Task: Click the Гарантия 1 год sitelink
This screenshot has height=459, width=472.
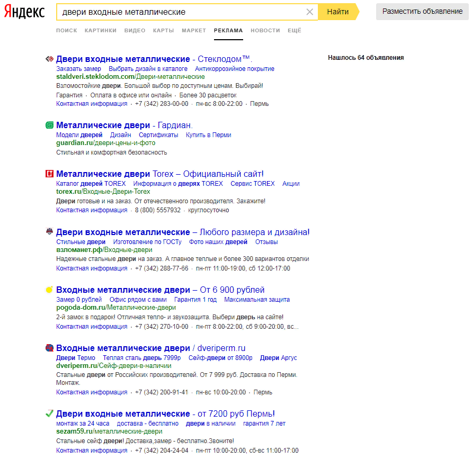Action: (x=195, y=300)
